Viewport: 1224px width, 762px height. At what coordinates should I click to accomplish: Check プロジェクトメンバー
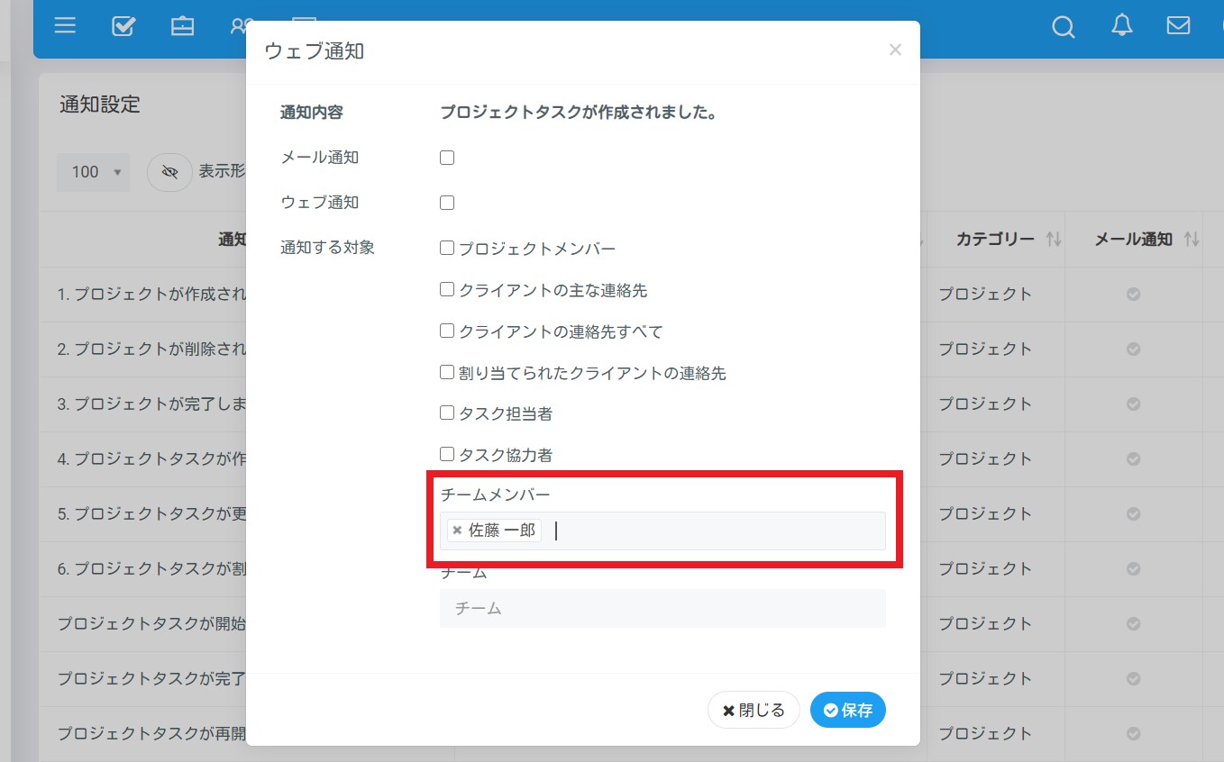pos(447,248)
